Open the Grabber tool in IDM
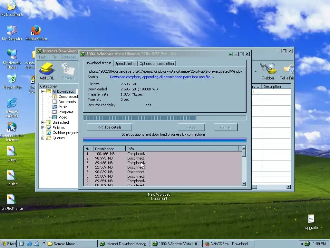 [x=268, y=71]
